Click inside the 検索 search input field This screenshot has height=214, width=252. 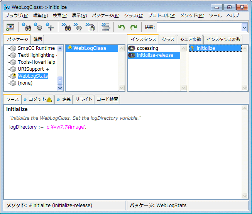pos(198,27)
